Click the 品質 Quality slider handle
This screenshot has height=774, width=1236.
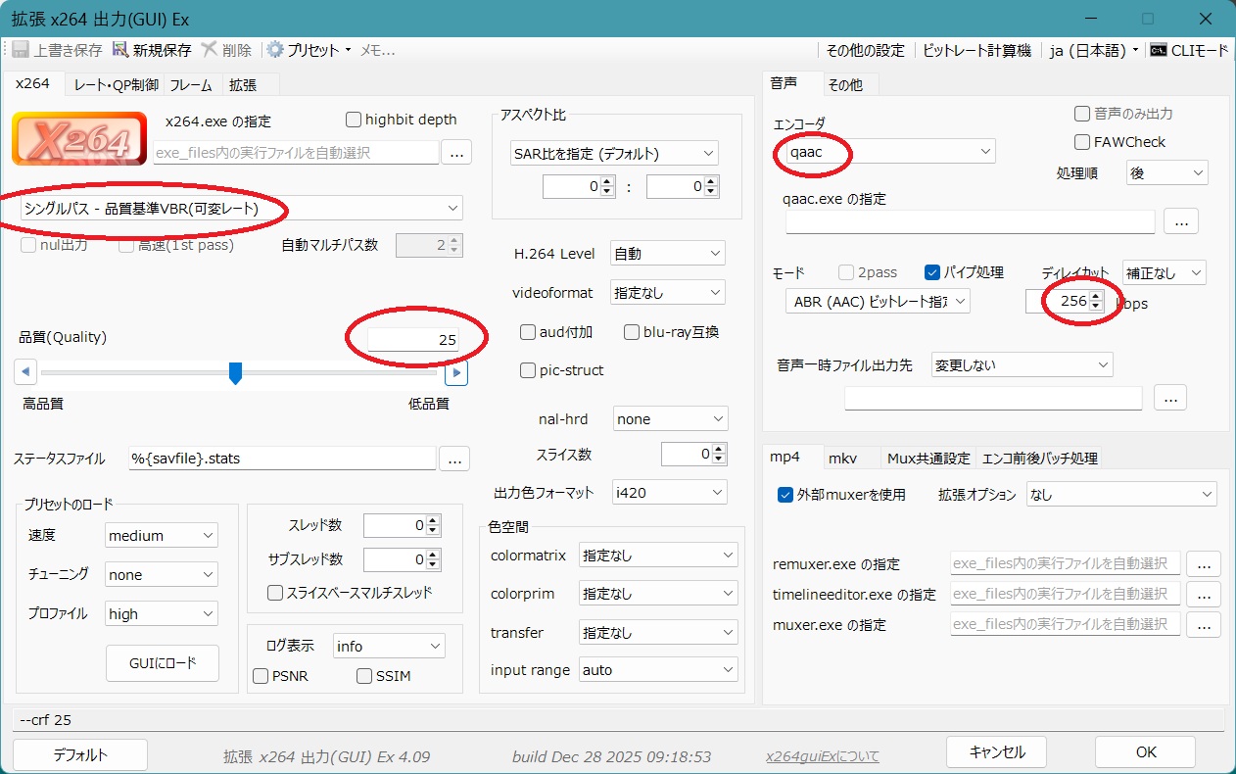[235, 372]
